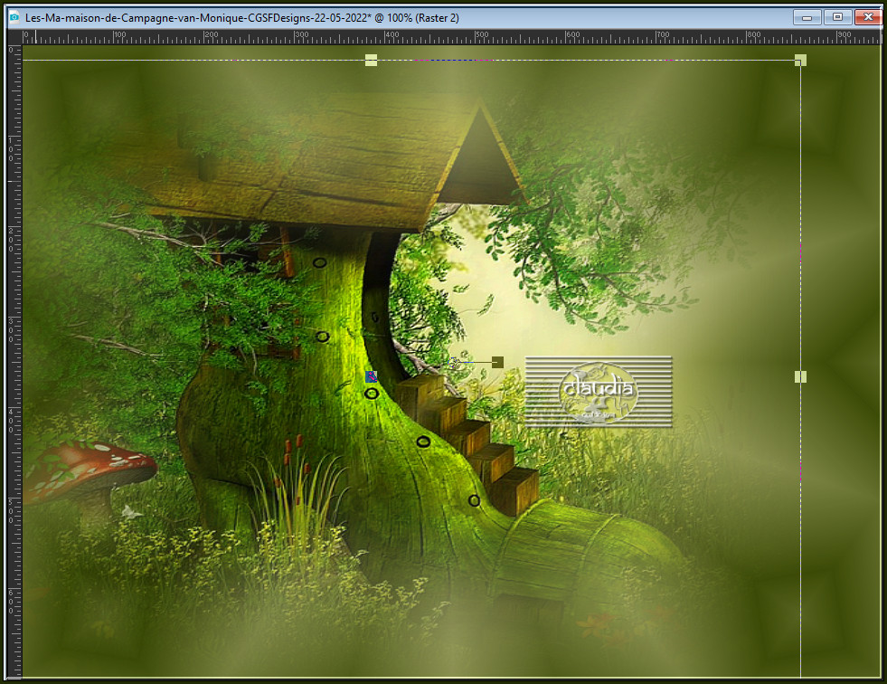Click the top-right corner selection handle
Image resolution: width=887 pixels, height=684 pixels.
pos(800,60)
